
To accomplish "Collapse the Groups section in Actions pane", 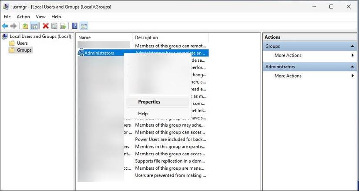I will (352, 46).
